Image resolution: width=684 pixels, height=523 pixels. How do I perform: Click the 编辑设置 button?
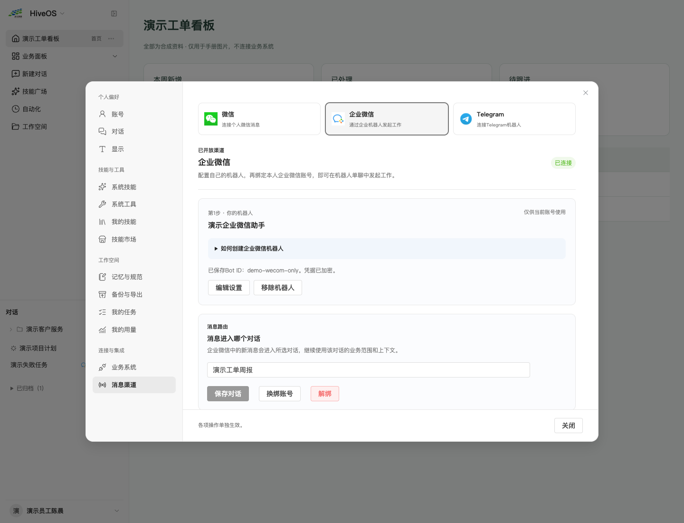[229, 288]
